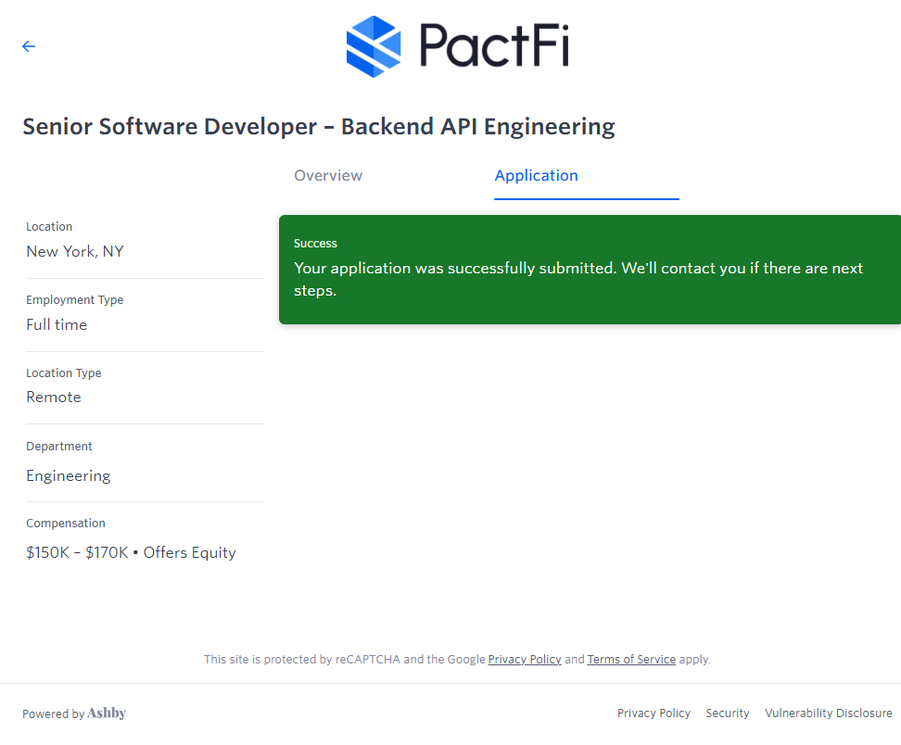Click the PactFi hexagon logo icon
Screen dimensions: 901x745
click(x=374, y=46)
